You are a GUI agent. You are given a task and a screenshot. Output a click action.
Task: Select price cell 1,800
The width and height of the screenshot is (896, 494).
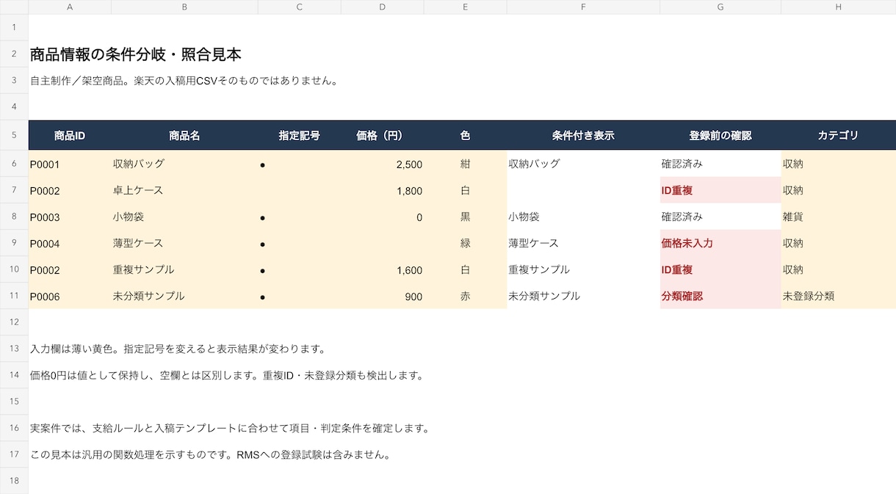click(383, 190)
